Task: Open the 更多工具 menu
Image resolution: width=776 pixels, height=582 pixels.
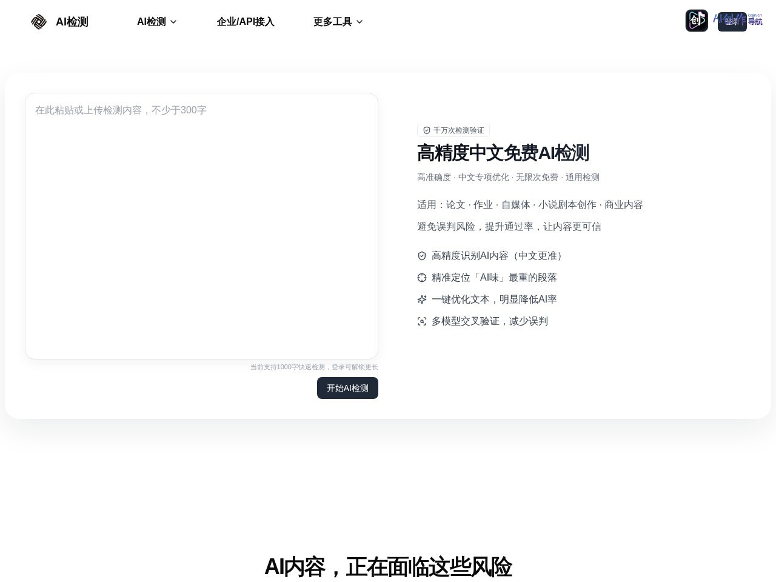Action: click(x=338, y=22)
